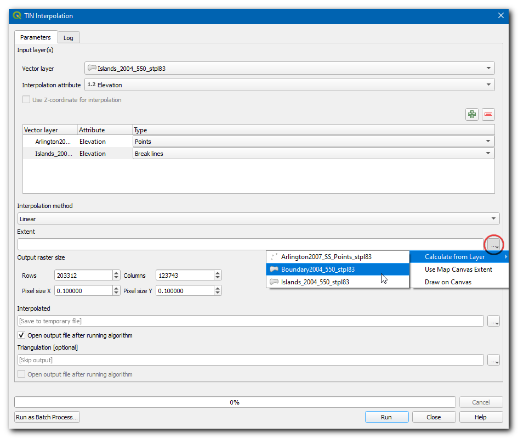Viewport: 518px width, 438px height.
Task: Select Draw on Canvas menu item
Action: pos(448,282)
